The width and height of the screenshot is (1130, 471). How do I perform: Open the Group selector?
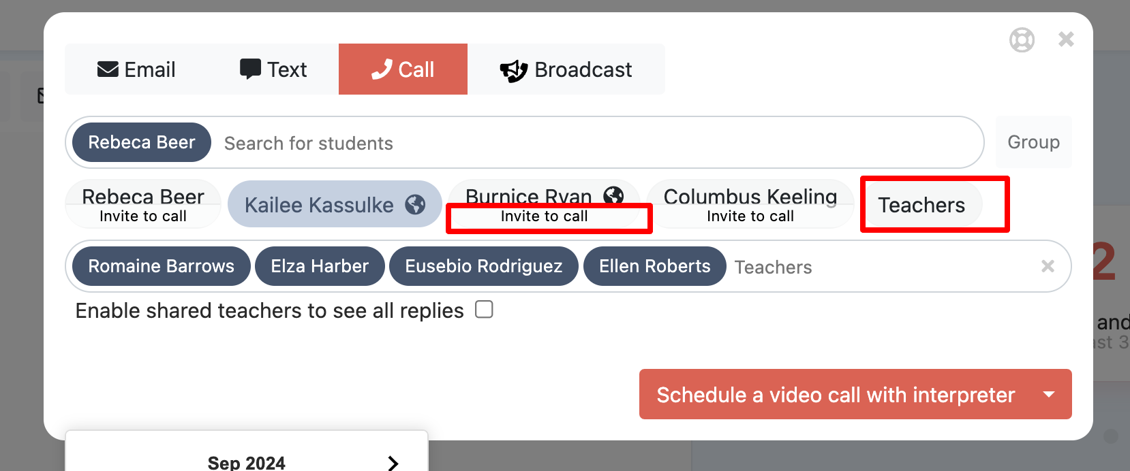[1033, 142]
